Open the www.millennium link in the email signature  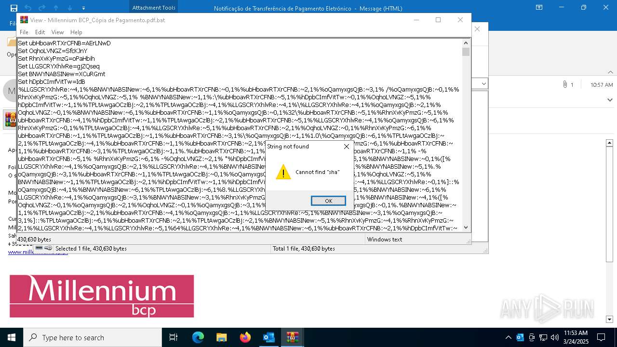(38, 252)
